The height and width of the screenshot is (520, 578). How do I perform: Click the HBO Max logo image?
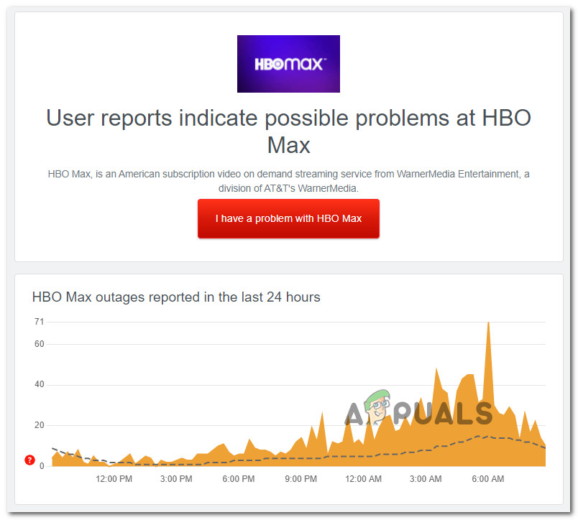(x=288, y=64)
